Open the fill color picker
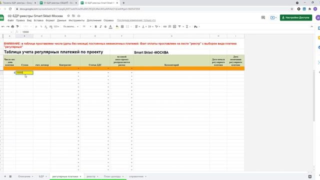Image resolution: width=320 pixels, height=180 pixels. pos(117,26)
